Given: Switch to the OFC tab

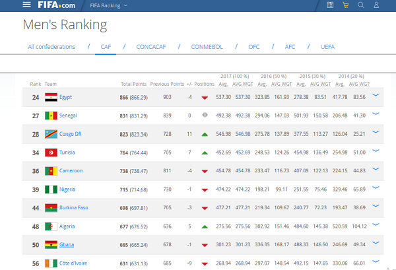Looking at the screenshot, I should [x=254, y=47].
